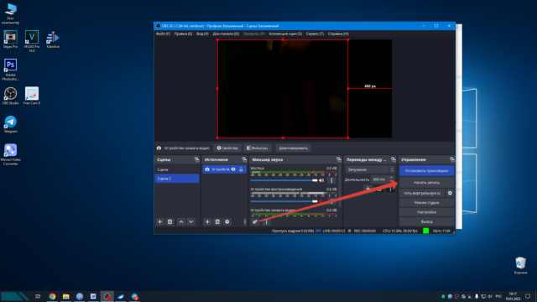The image size is (537, 302).
Task: Open File Explorer from the taskbar
Action: point(65,296)
